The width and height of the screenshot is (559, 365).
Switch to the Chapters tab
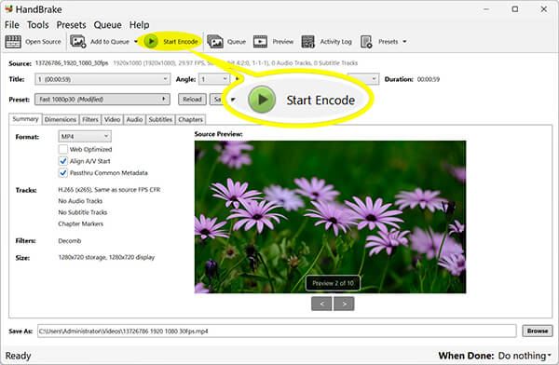click(x=191, y=119)
